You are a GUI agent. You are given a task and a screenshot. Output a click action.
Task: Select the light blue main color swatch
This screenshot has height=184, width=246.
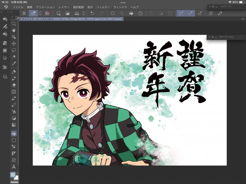pos(13,175)
